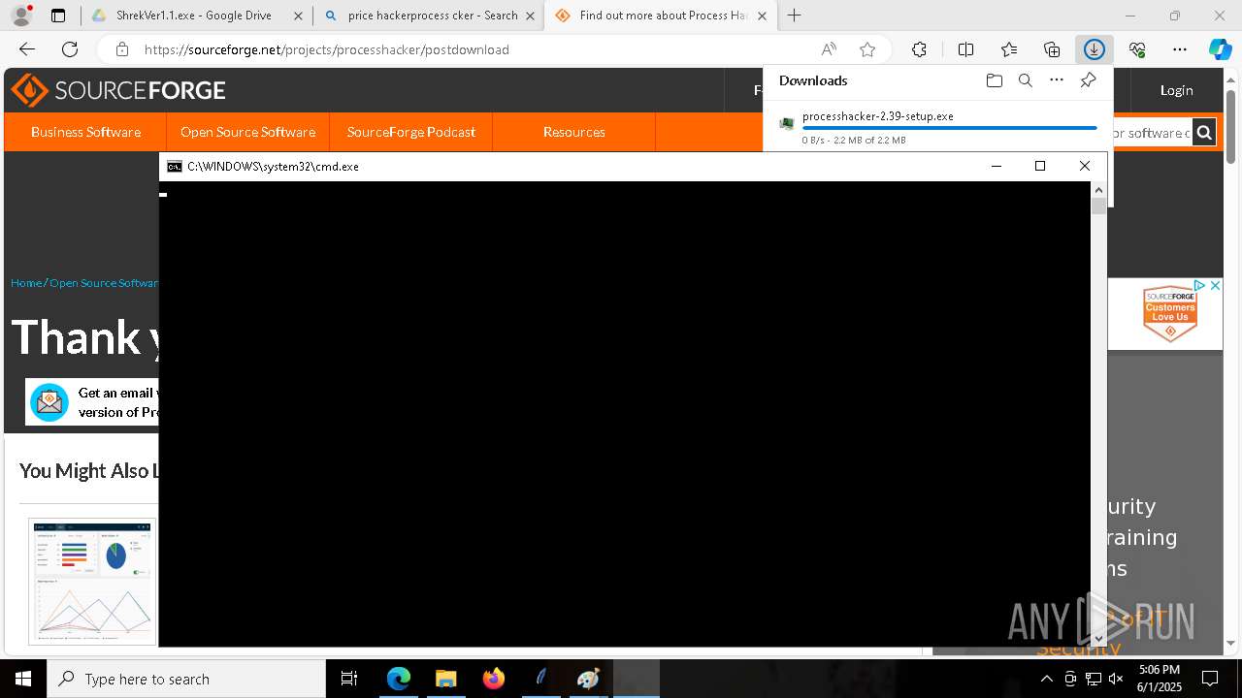This screenshot has width=1242, height=698.
Task: Show hidden system tray icons
Action: (x=1046, y=679)
